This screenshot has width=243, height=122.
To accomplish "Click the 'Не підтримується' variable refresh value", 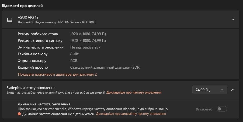I will 85,47.
